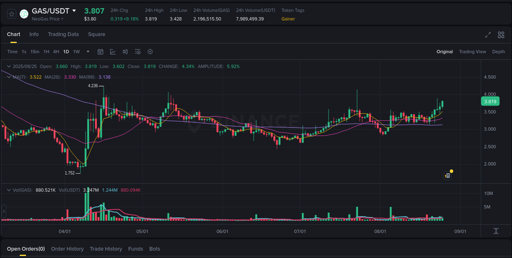Open the layout grid icon

pos(501,35)
